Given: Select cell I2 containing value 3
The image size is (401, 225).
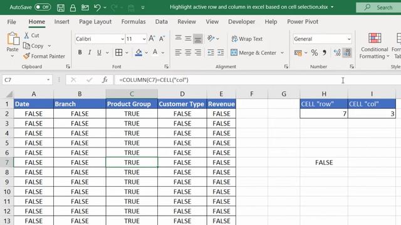Looking at the screenshot, I should (372, 114).
